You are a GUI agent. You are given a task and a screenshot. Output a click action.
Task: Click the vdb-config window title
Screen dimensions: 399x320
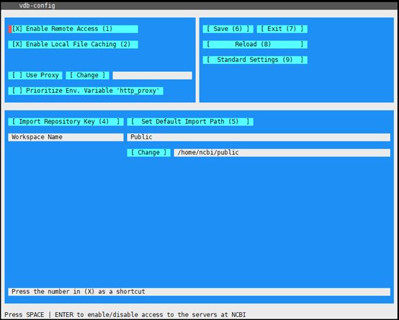tap(37, 6)
